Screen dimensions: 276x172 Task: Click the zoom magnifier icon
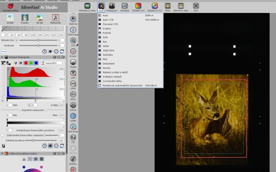coord(73,40)
